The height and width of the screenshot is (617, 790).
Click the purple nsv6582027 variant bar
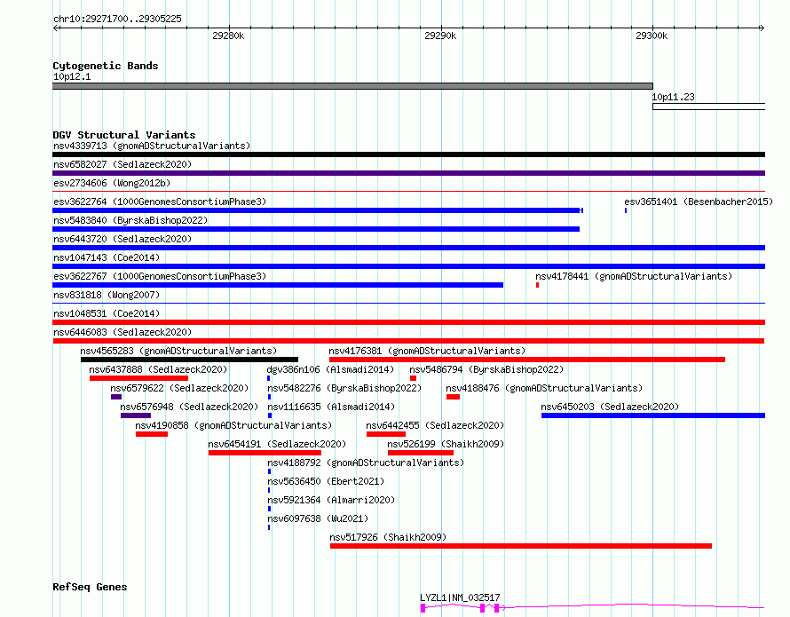(408, 173)
